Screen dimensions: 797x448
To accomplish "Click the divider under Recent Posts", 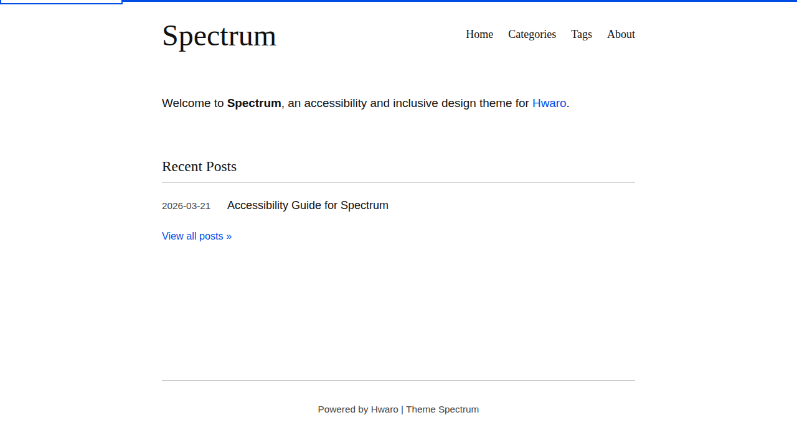I will [398, 182].
